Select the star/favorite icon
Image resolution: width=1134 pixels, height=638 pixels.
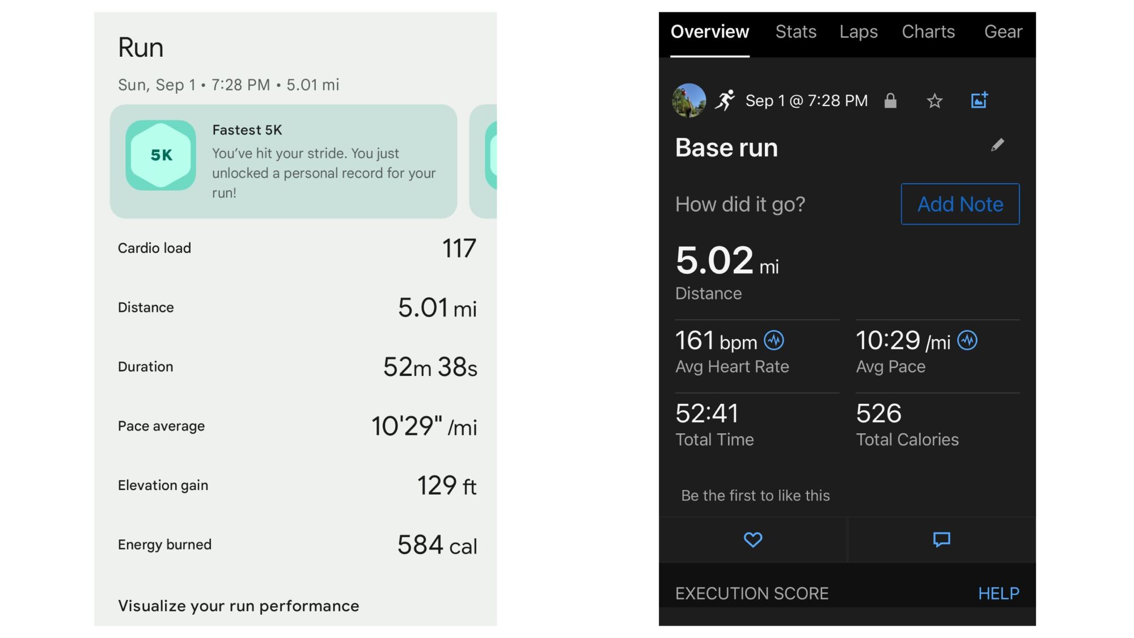click(934, 100)
